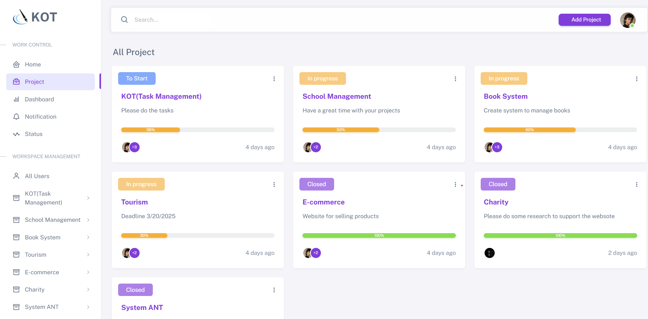Click the user profile avatar at top right
This screenshot has width=648, height=319.
628,20
